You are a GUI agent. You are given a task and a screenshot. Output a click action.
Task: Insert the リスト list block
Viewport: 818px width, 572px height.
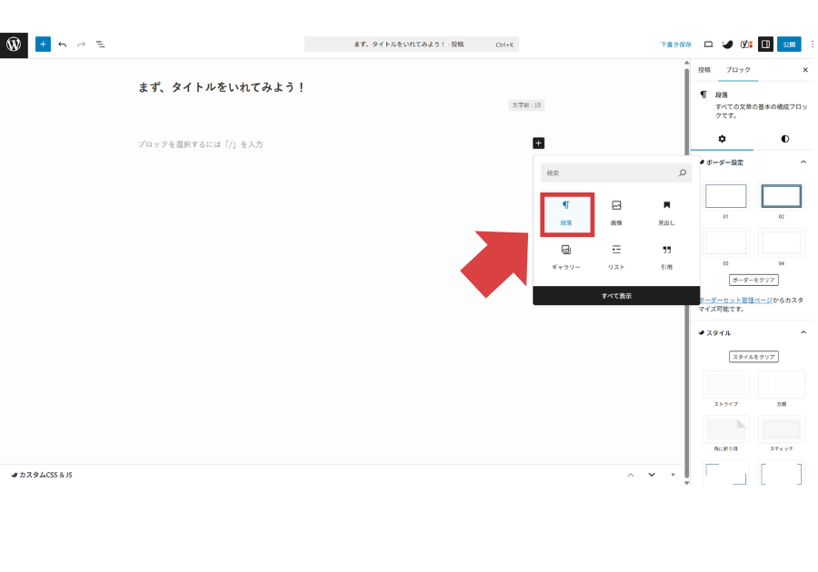coord(616,257)
